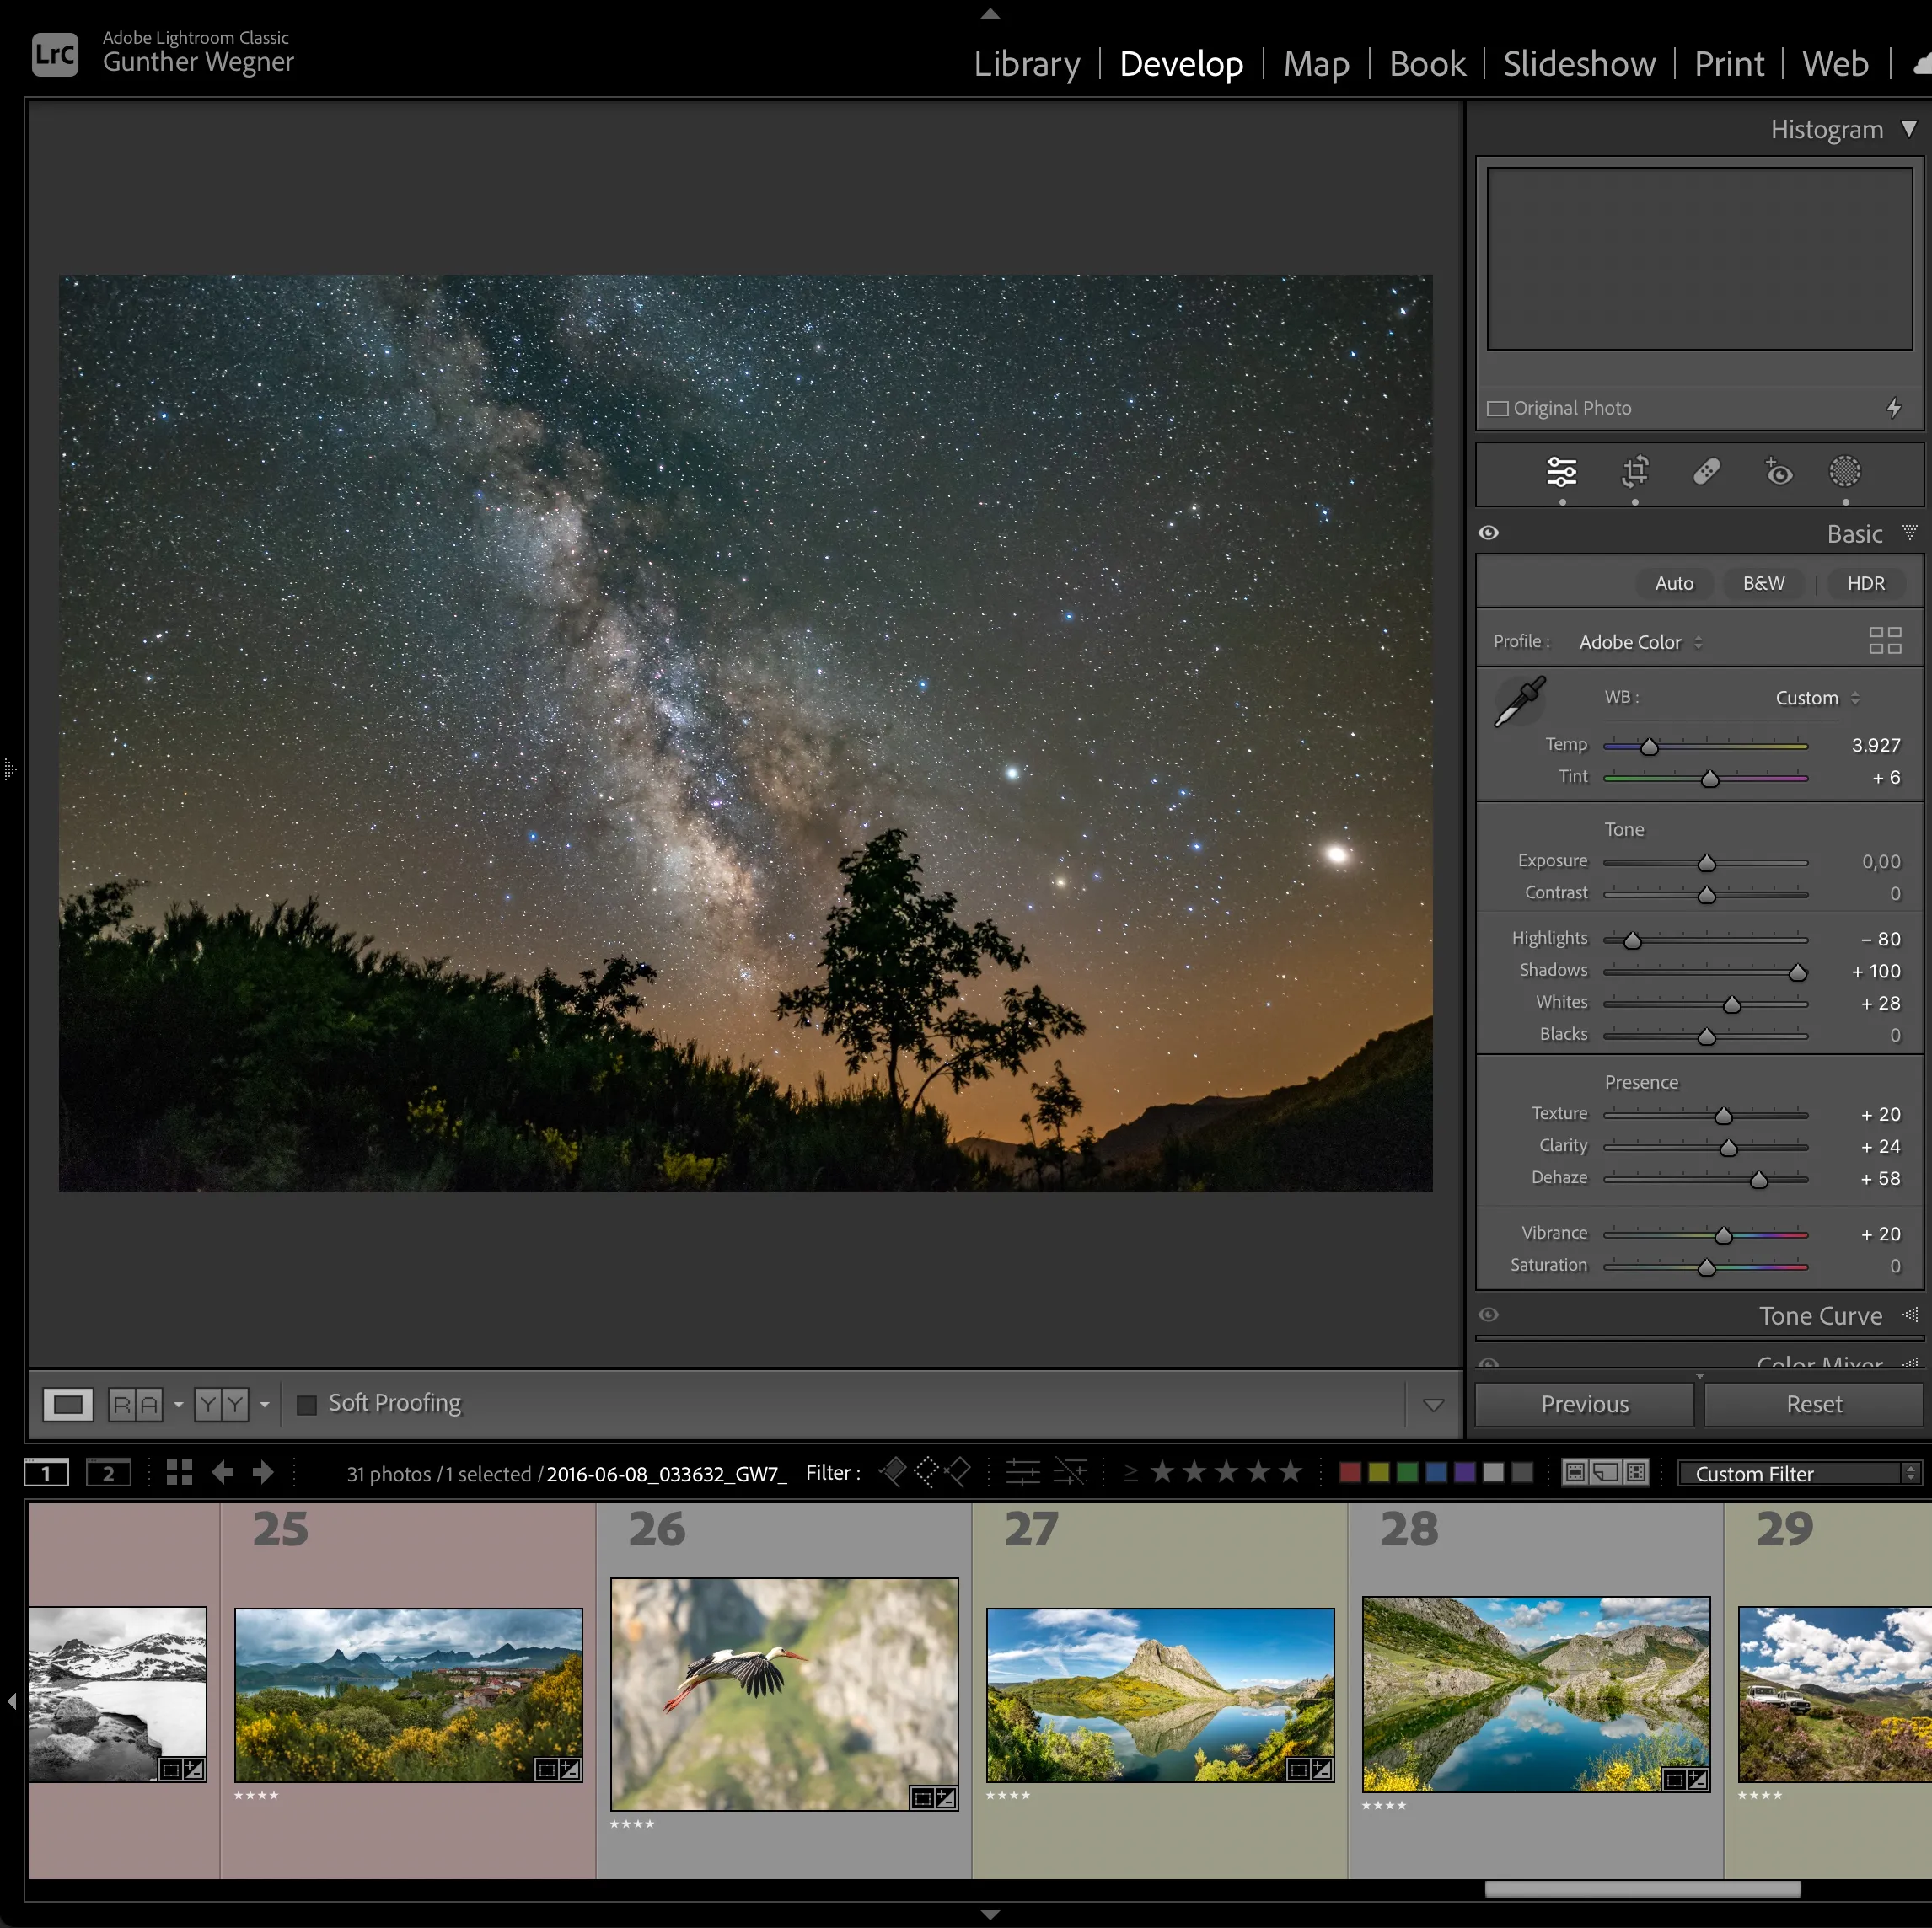
Task: Open the Masking tool icon
Action: 1844,472
